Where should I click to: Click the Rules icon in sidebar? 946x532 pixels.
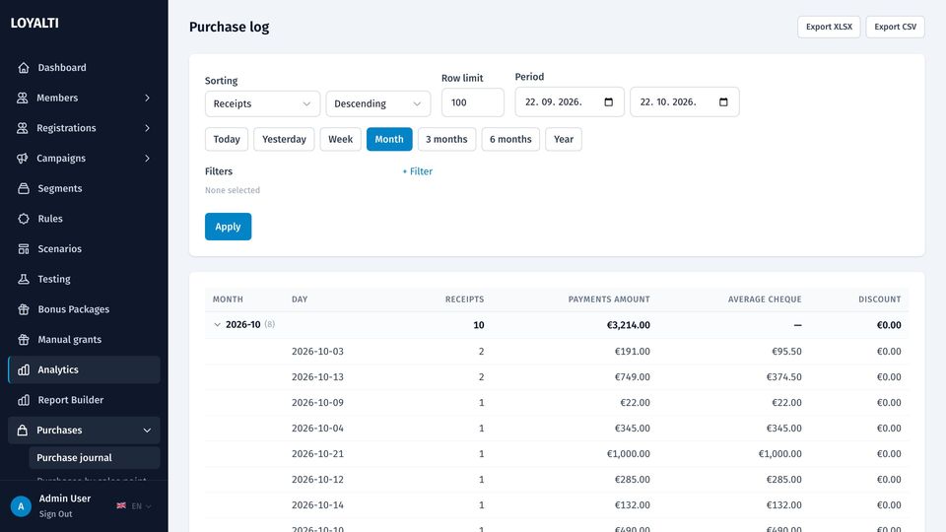[24, 219]
